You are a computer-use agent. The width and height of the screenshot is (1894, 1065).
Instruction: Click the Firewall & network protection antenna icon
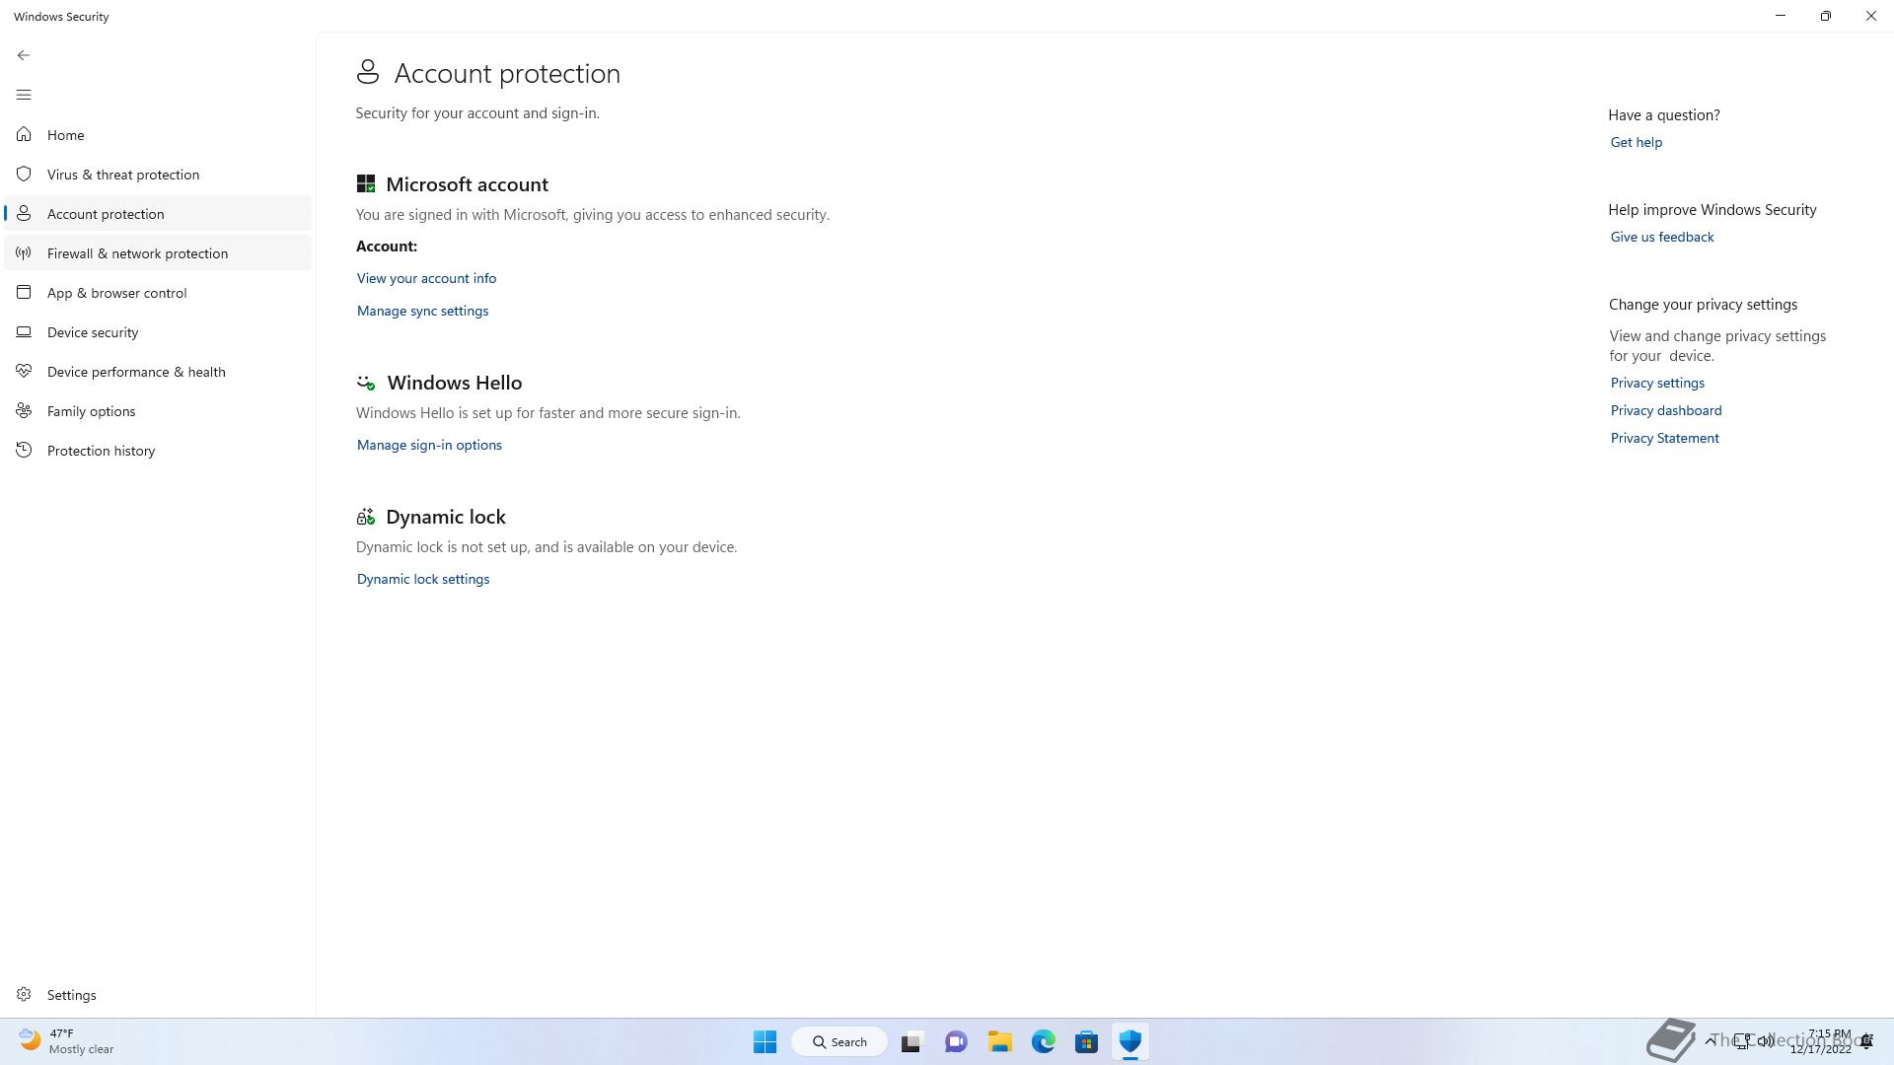(x=24, y=252)
